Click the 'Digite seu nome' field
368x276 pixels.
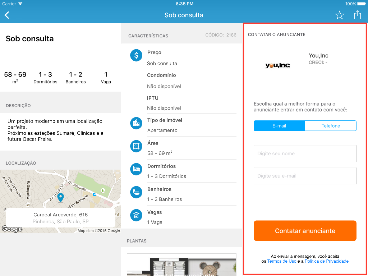tap(305, 153)
